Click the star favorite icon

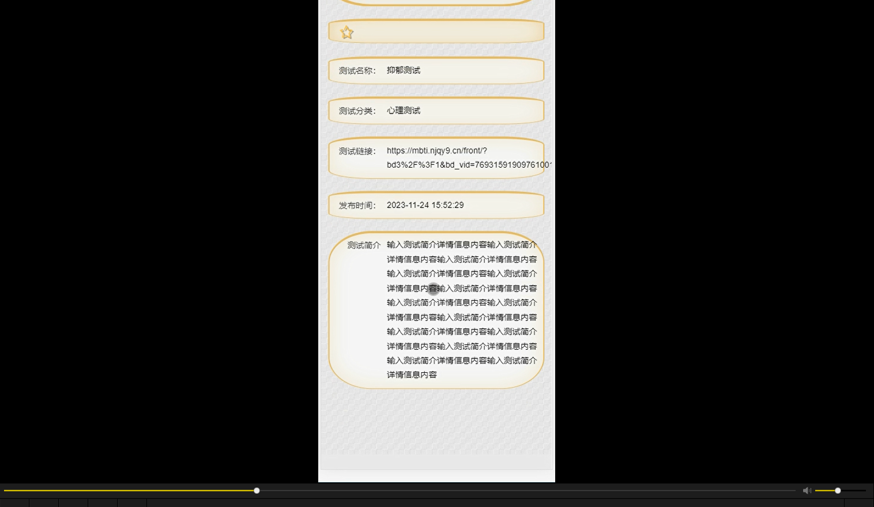[346, 32]
